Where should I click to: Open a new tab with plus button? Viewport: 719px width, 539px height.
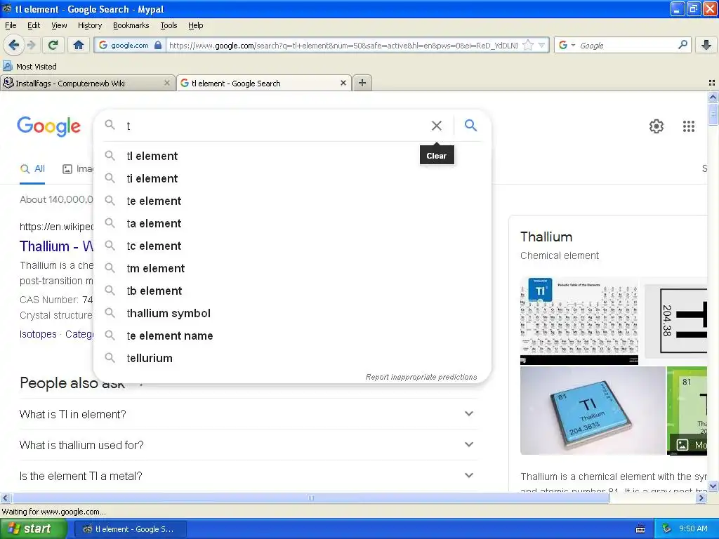click(362, 83)
